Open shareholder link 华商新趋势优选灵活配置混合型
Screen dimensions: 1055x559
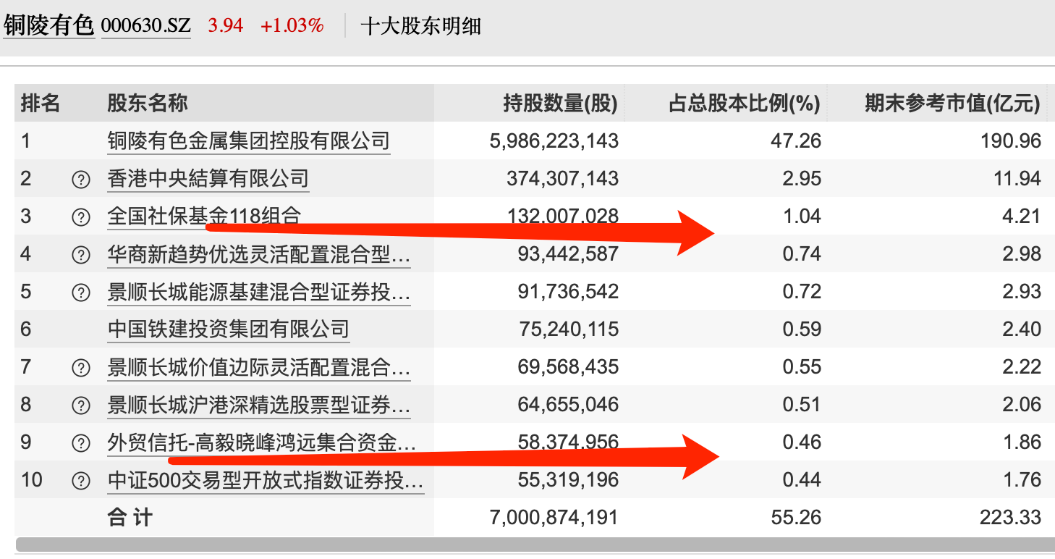pyautogui.click(x=258, y=253)
